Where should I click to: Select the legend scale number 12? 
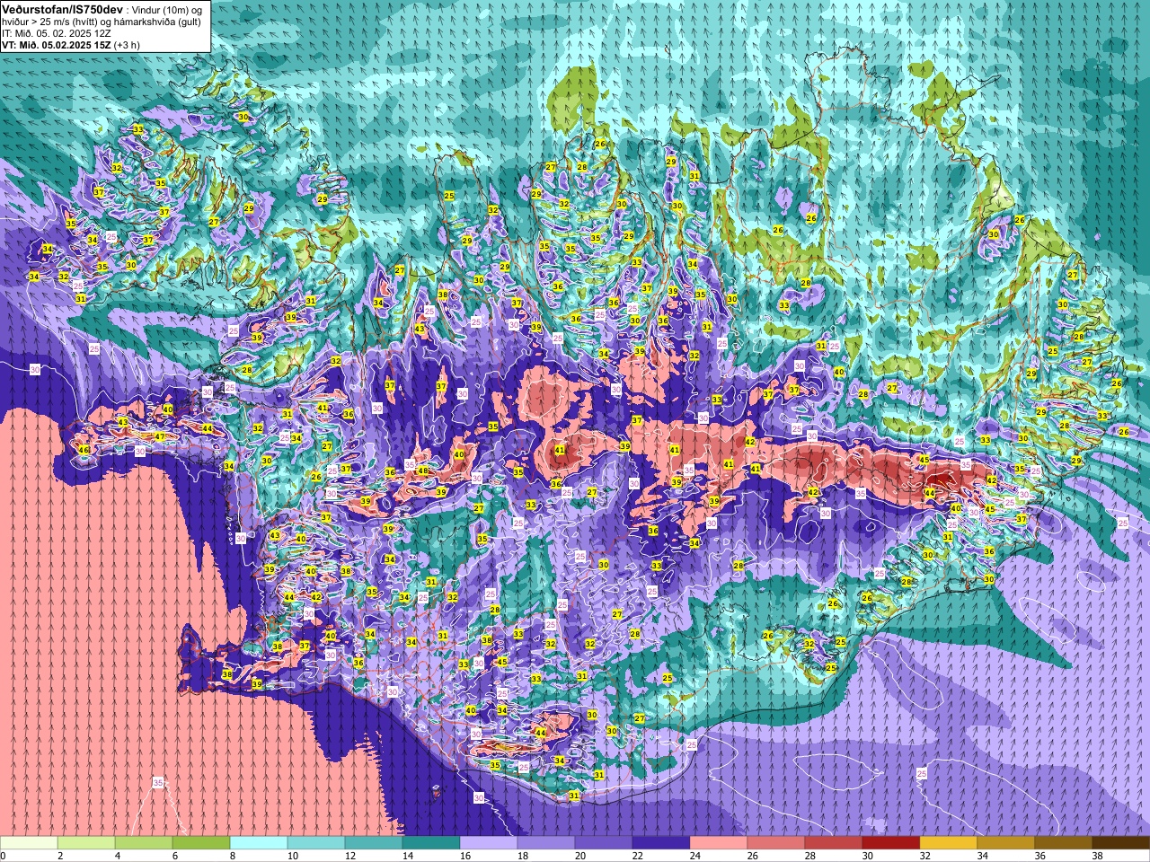click(349, 856)
